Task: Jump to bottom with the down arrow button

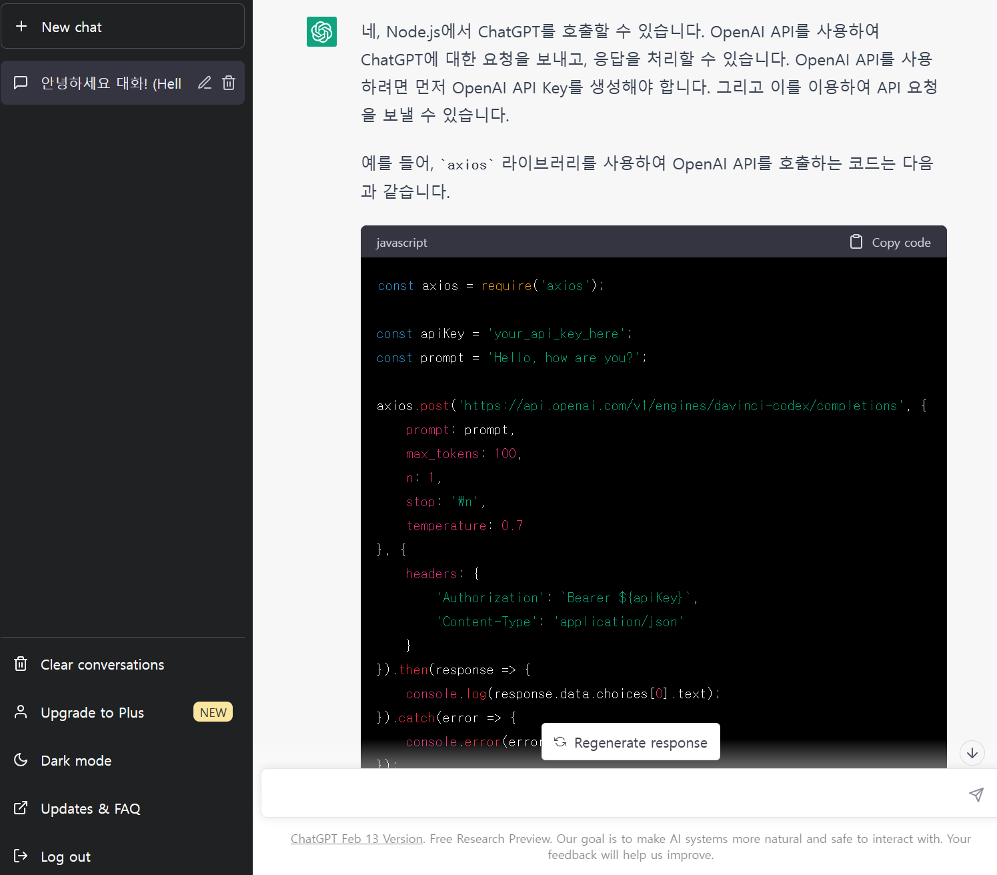Action: click(972, 753)
